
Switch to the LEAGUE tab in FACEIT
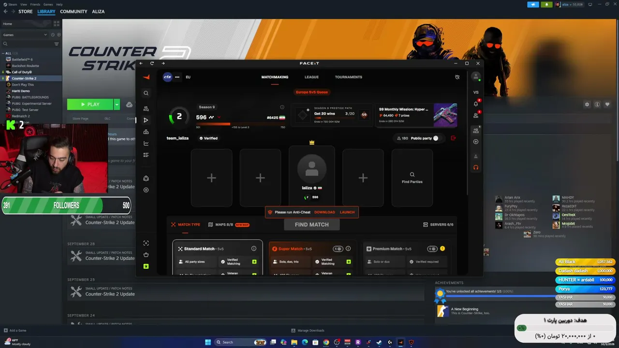311,77
